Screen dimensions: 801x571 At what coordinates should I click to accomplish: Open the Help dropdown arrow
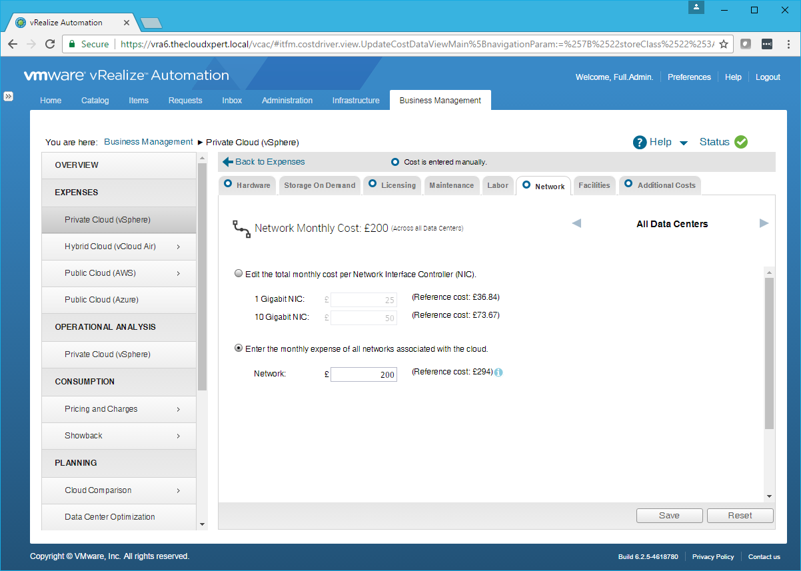click(x=684, y=143)
